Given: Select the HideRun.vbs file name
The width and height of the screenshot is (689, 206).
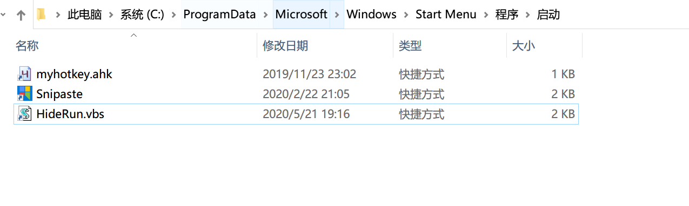Looking at the screenshot, I should click(70, 114).
